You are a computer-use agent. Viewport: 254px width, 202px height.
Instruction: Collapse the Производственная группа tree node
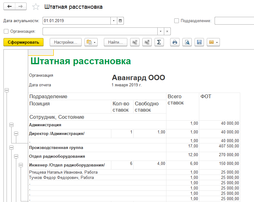tap(12, 147)
